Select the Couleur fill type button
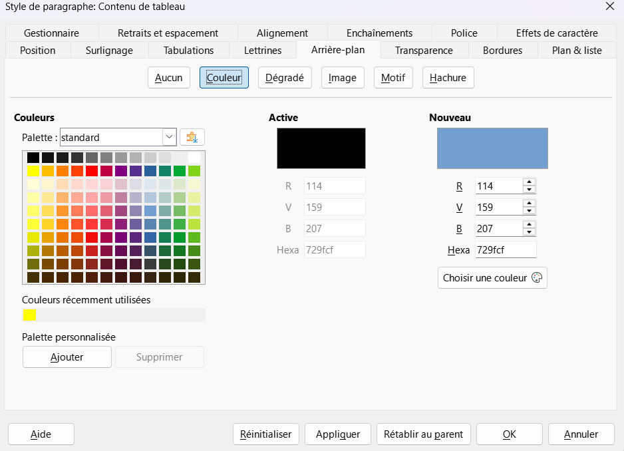The width and height of the screenshot is (624, 451). 224,78
